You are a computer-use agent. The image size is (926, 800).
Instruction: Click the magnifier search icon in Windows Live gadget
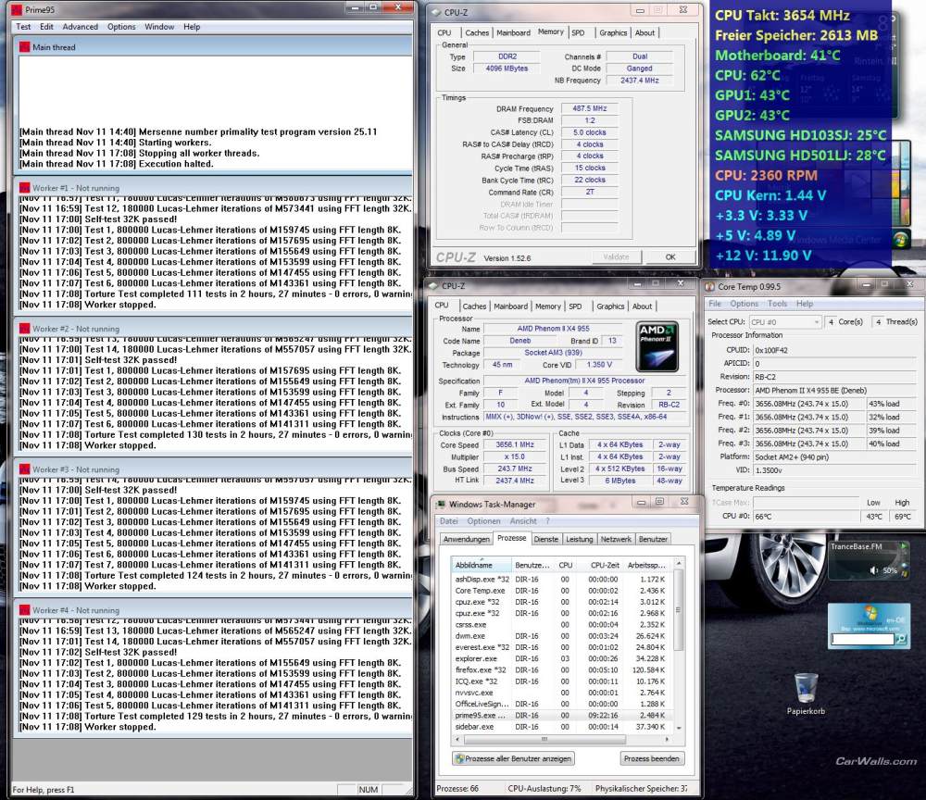[x=901, y=639]
